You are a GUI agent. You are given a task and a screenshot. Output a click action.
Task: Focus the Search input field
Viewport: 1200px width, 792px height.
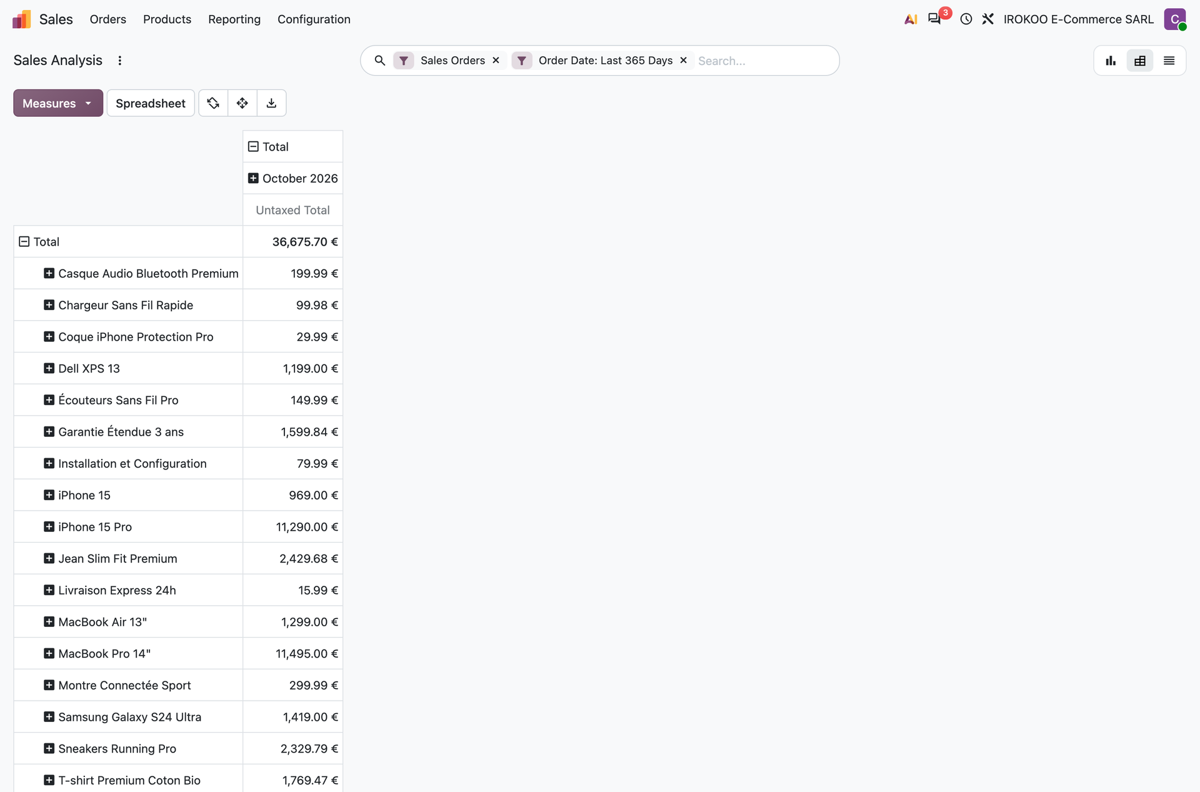tap(764, 61)
